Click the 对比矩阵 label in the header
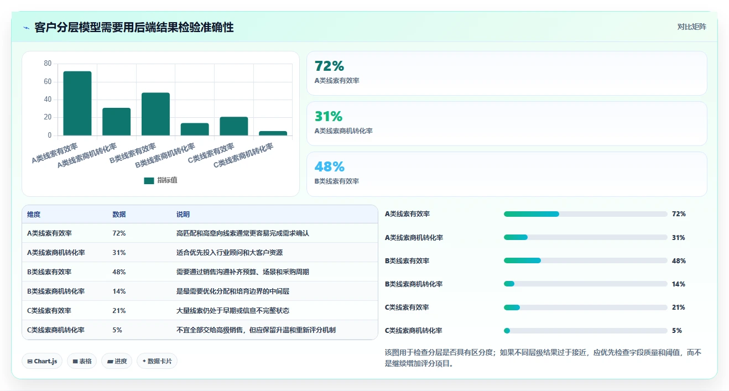Viewport: 729px width, 391px height. [x=691, y=27]
